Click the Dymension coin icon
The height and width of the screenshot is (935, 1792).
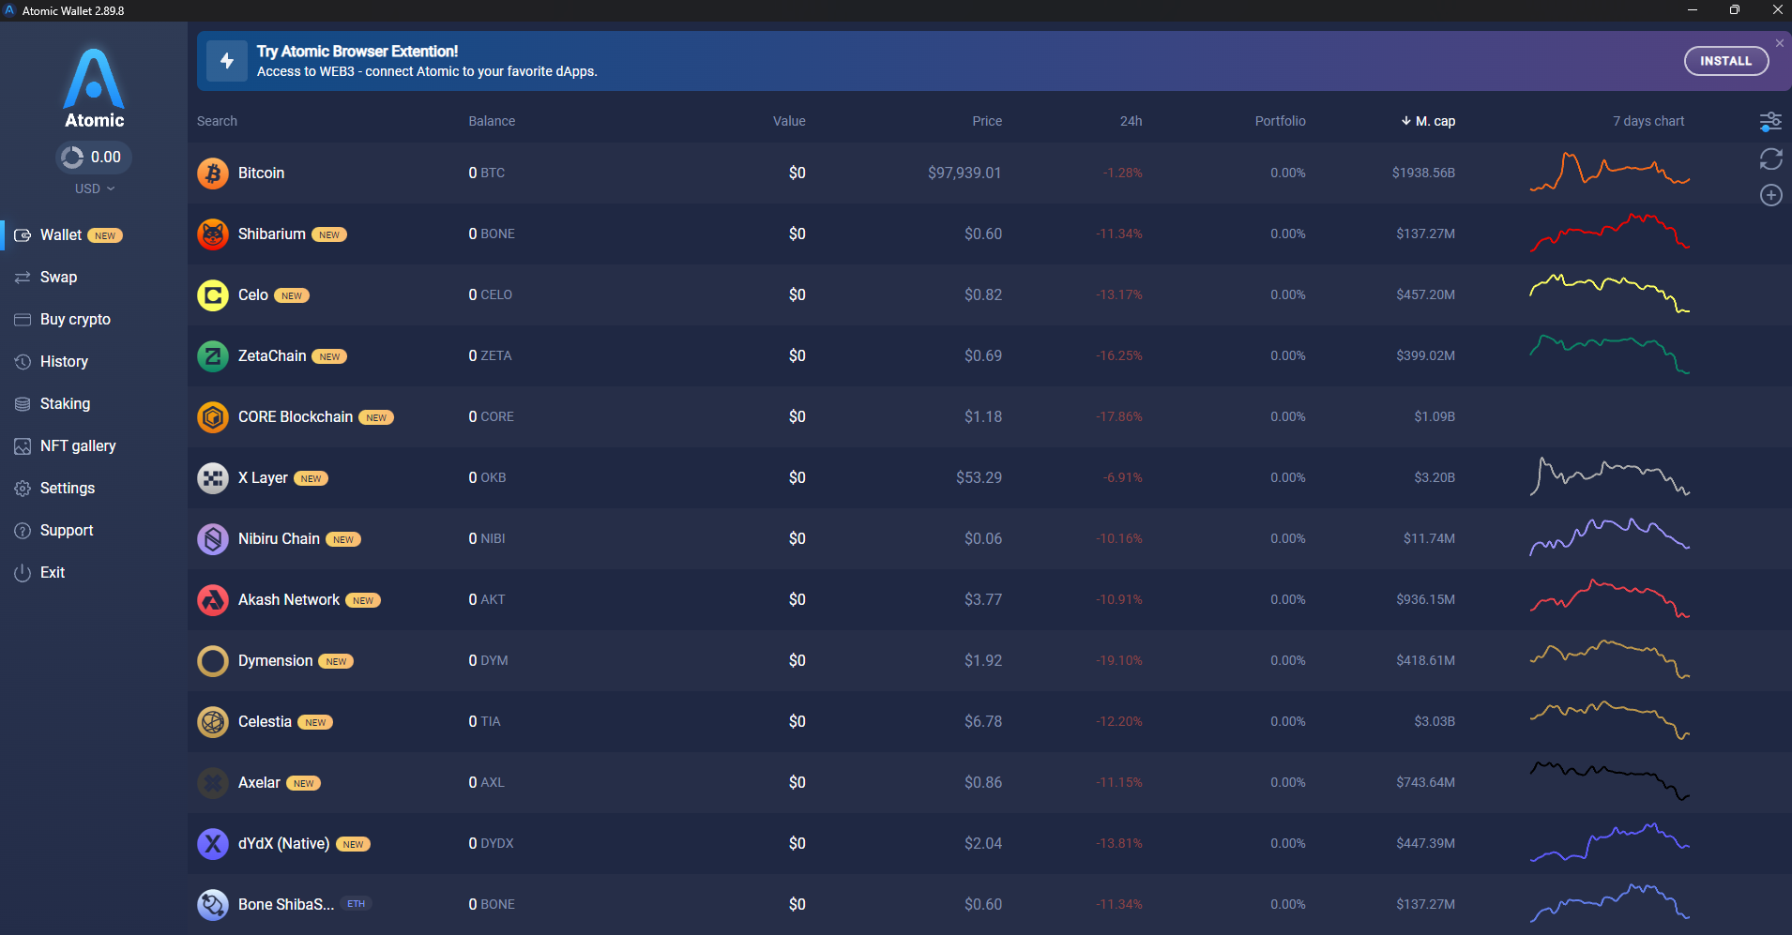point(213,661)
